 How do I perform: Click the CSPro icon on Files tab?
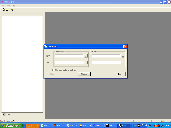pyautogui.click(x=4, y=115)
